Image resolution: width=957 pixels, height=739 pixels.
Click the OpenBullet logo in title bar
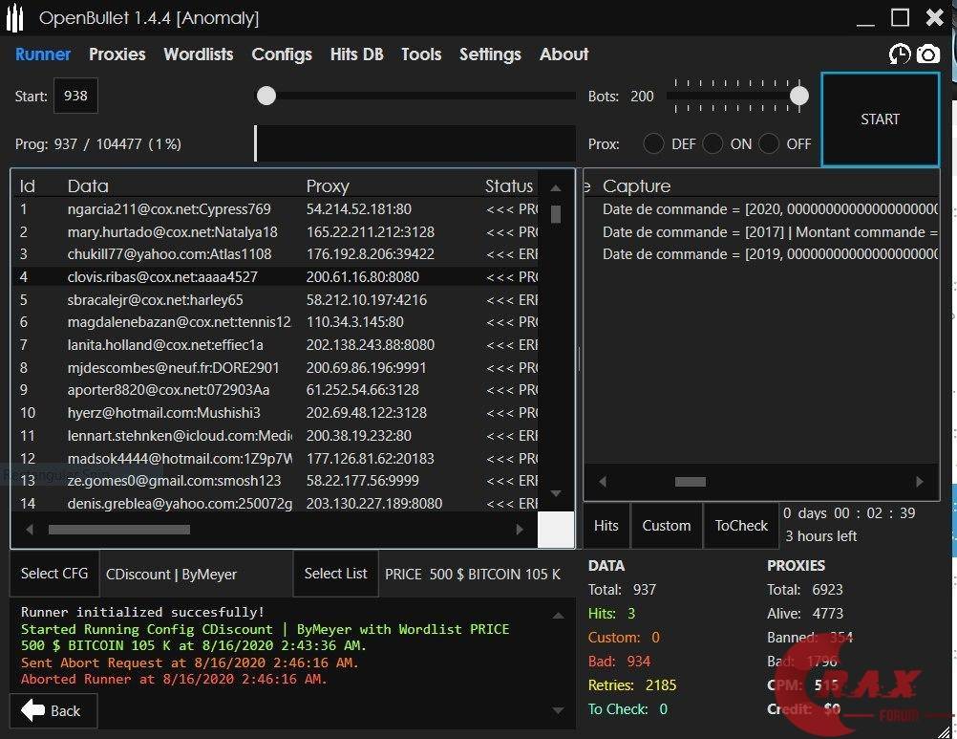pos(14,17)
